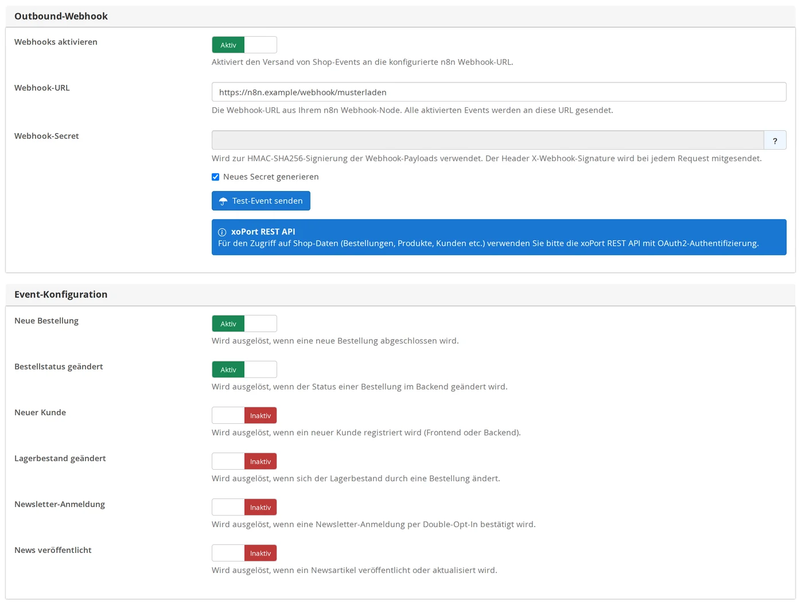Toggle the Webhooks aktivieren switch
This screenshot has width=801, height=604.
(x=244, y=45)
